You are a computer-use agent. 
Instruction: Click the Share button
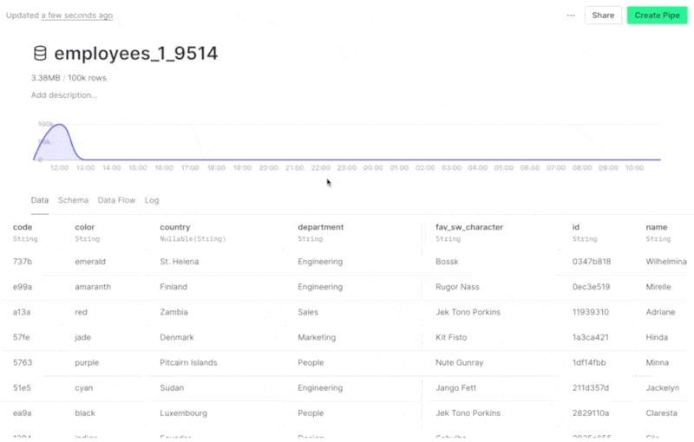(x=603, y=15)
